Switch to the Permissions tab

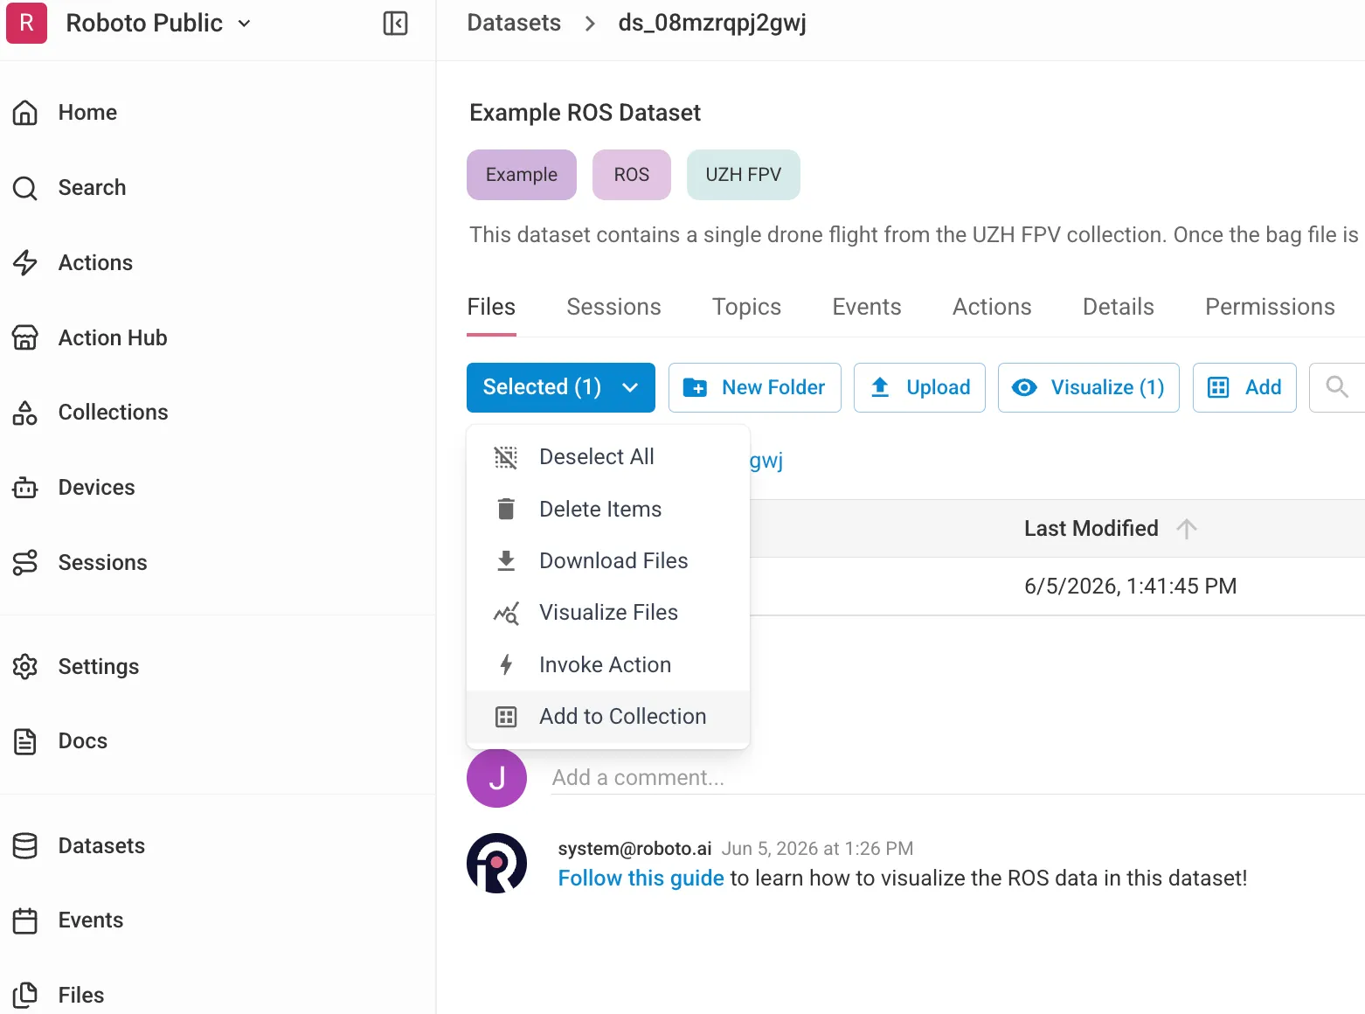click(1270, 307)
